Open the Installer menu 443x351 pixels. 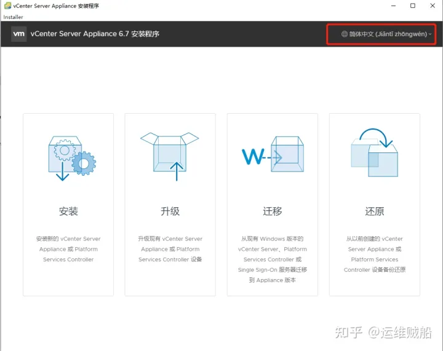click(x=14, y=17)
